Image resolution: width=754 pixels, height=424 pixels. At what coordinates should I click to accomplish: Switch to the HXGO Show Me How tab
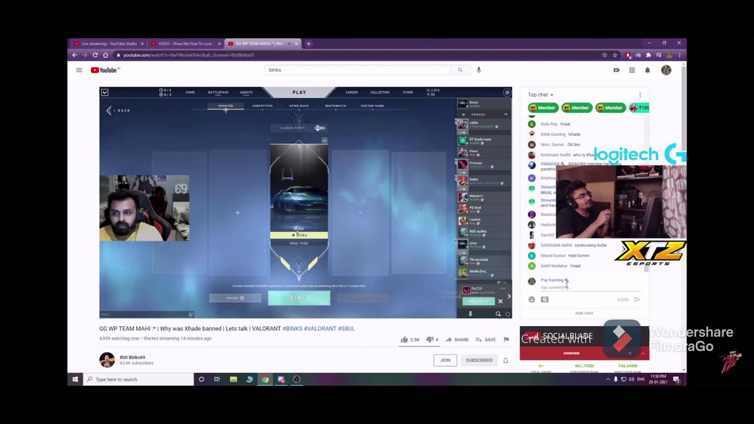tap(184, 44)
